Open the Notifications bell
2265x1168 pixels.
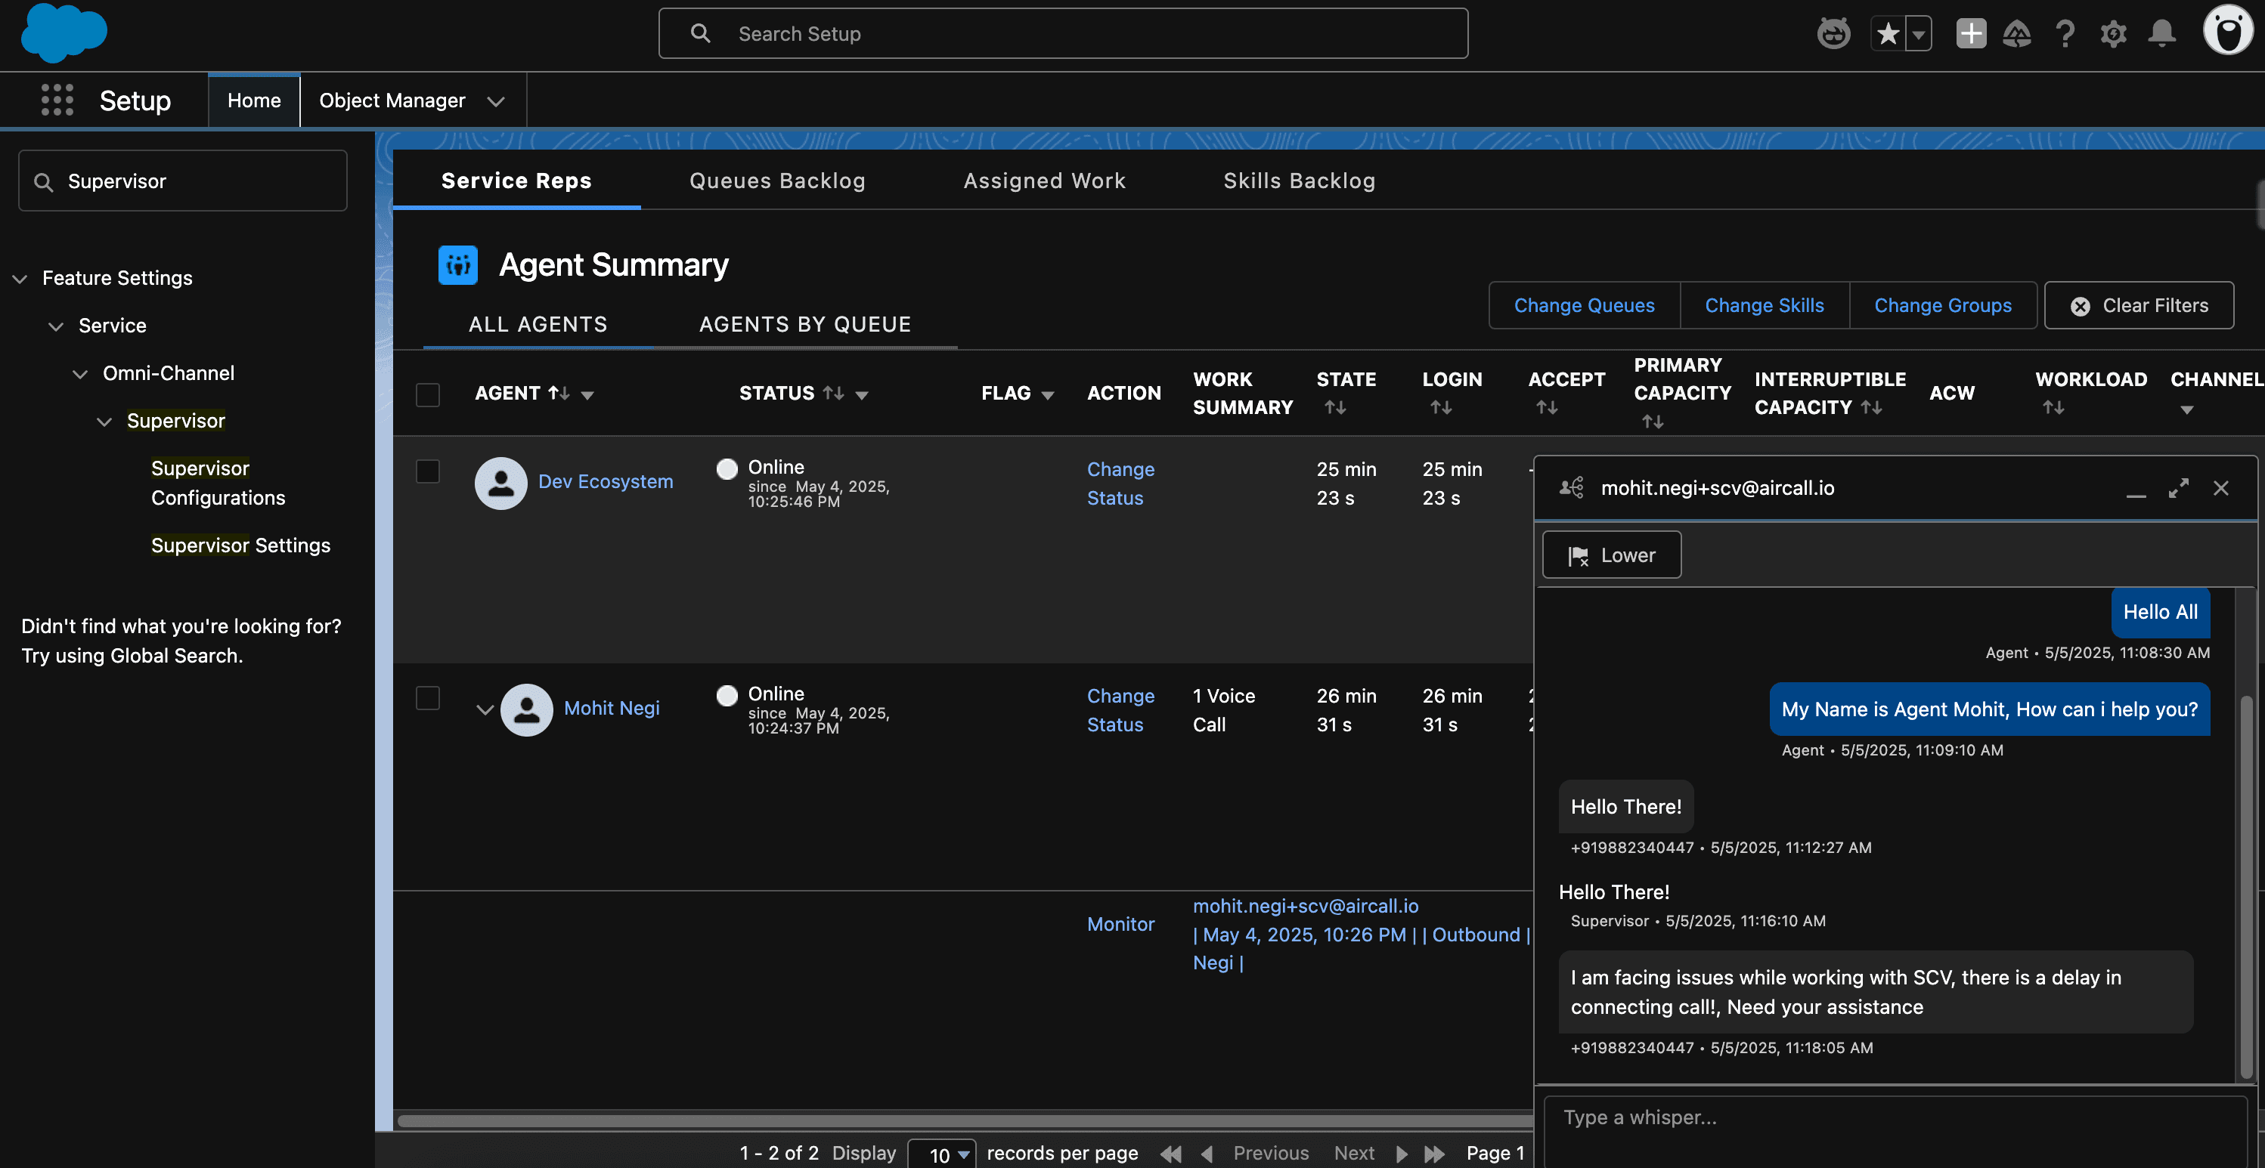click(2162, 33)
